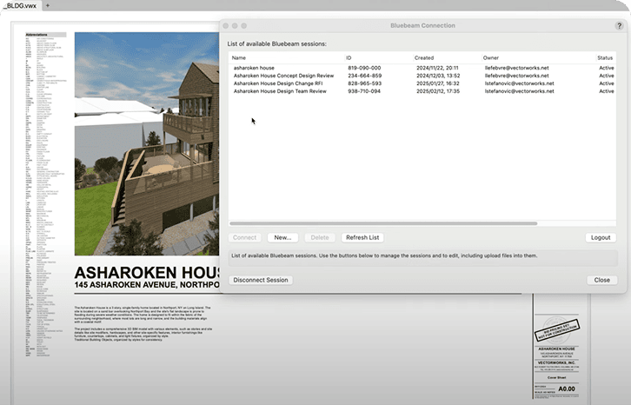Create a session with New... button

point(282,237)
